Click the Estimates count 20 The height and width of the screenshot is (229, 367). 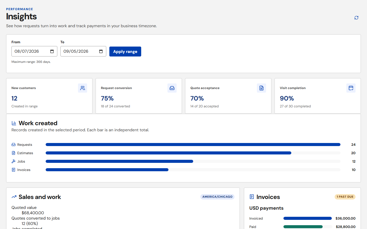coord(353,153)
